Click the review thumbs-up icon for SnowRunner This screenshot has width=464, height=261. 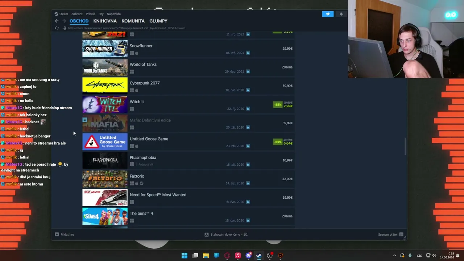pos(248,53)
